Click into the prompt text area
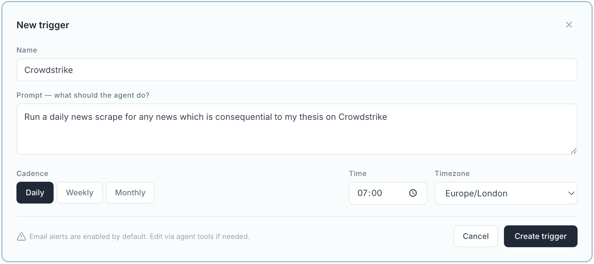The height and width of the screenshot is (264, 594). pos(297,132)
